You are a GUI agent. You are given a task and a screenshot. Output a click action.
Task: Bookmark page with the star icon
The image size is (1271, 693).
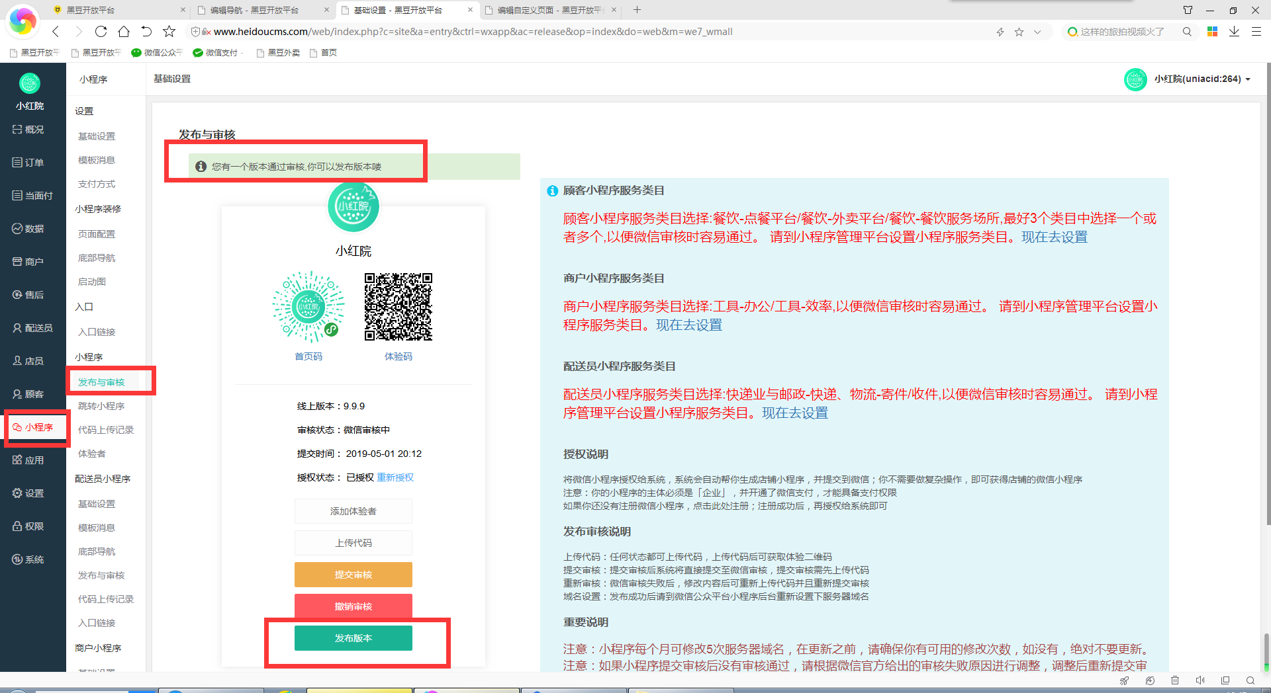[169, 31]
